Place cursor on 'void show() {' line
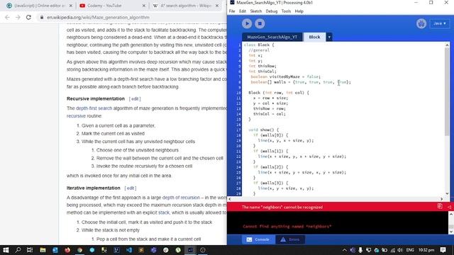Image resolution: width=454 pixels, height=255 pixels. pos(263,130)
